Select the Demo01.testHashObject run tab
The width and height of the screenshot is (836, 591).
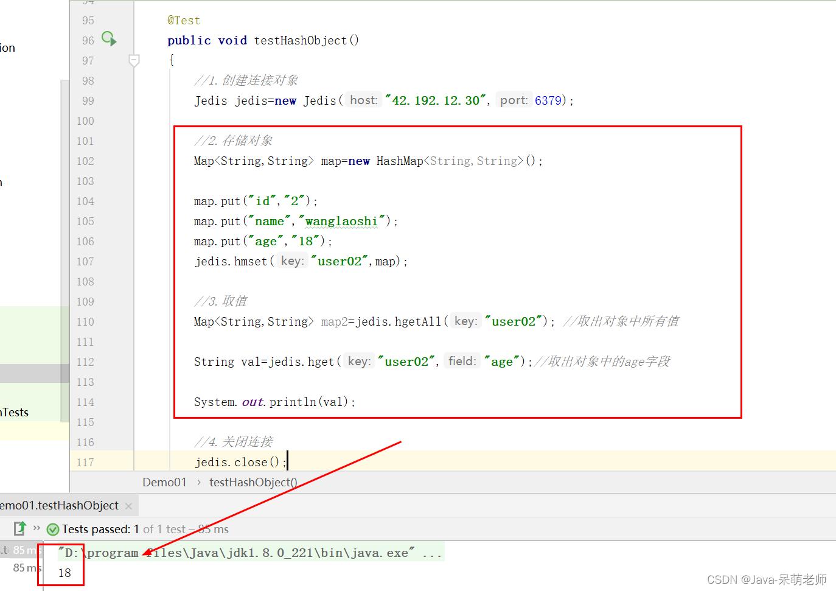[60, 506]
